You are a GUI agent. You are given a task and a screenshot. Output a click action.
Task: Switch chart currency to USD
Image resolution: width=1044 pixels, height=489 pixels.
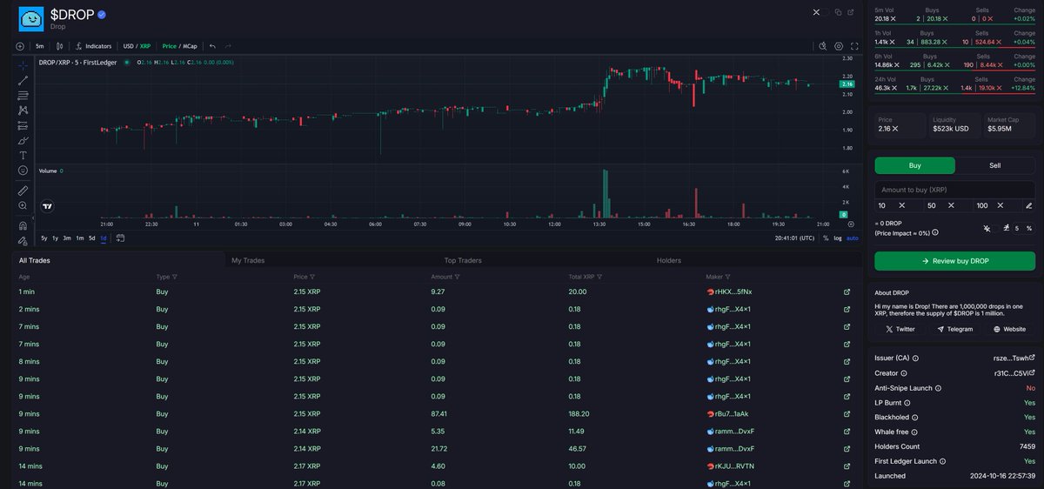(x=128, y=46)
